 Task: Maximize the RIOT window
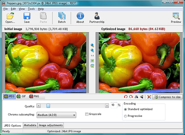coord(170,2)
